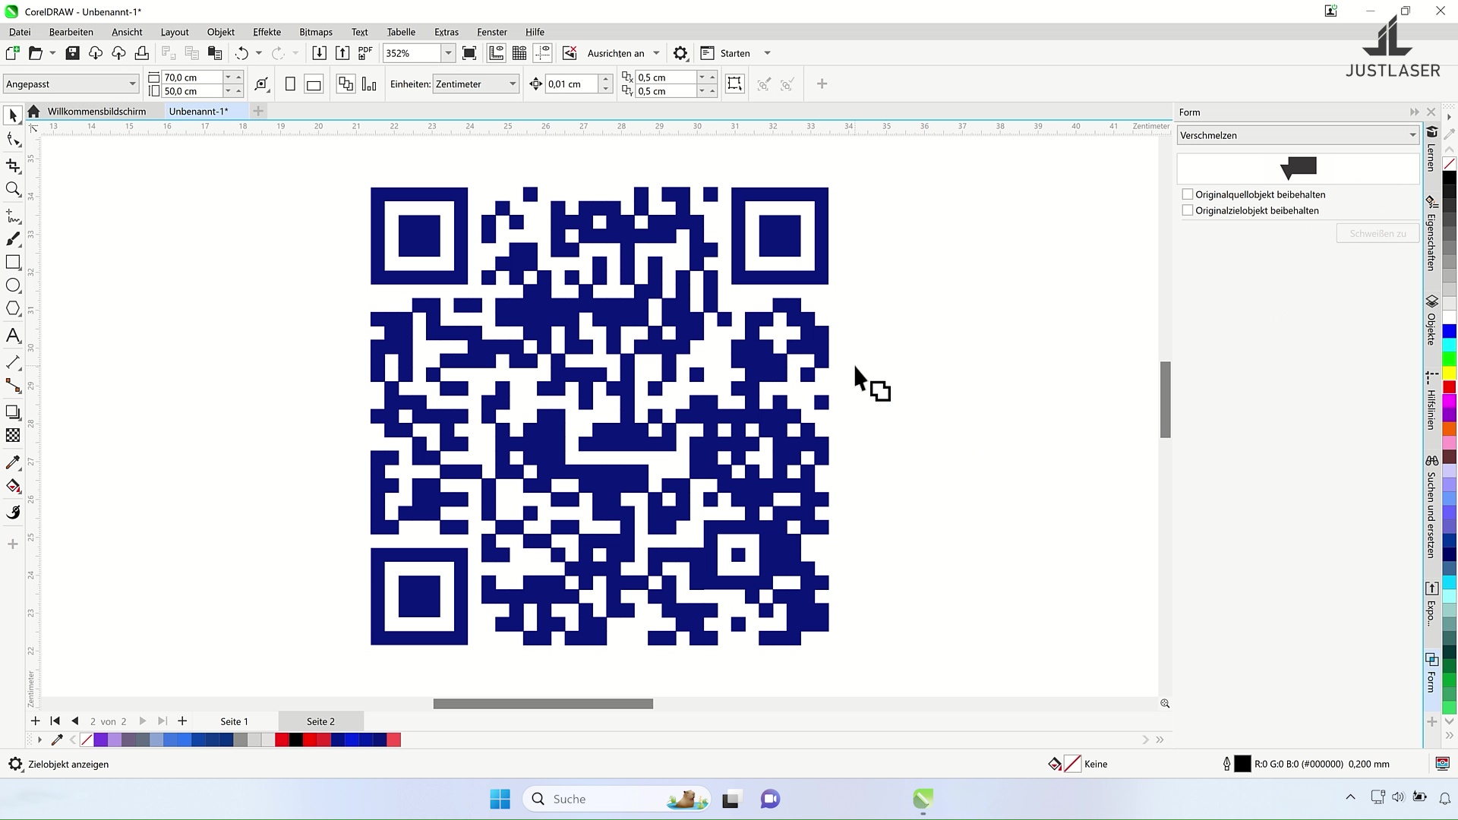The width and height of the screenshot is (1458, 820).
Task: Select the Zoom tool
Action: click(x=12, y=189)
